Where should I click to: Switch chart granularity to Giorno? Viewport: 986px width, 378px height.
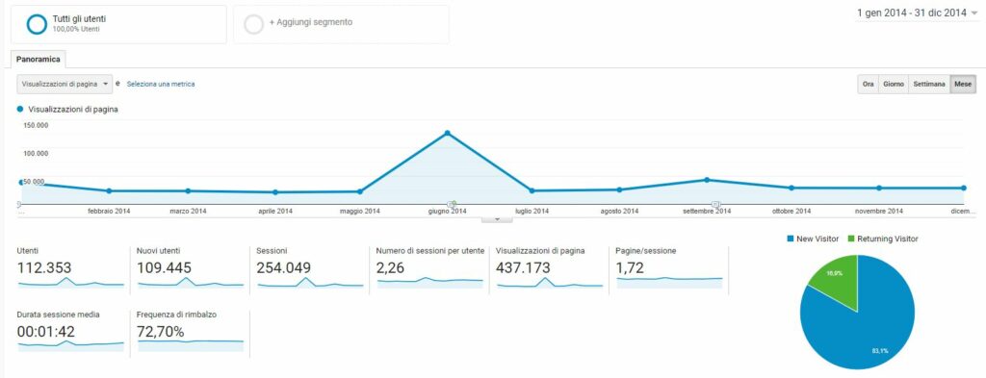pyautogui.click(x=894, y=84)
